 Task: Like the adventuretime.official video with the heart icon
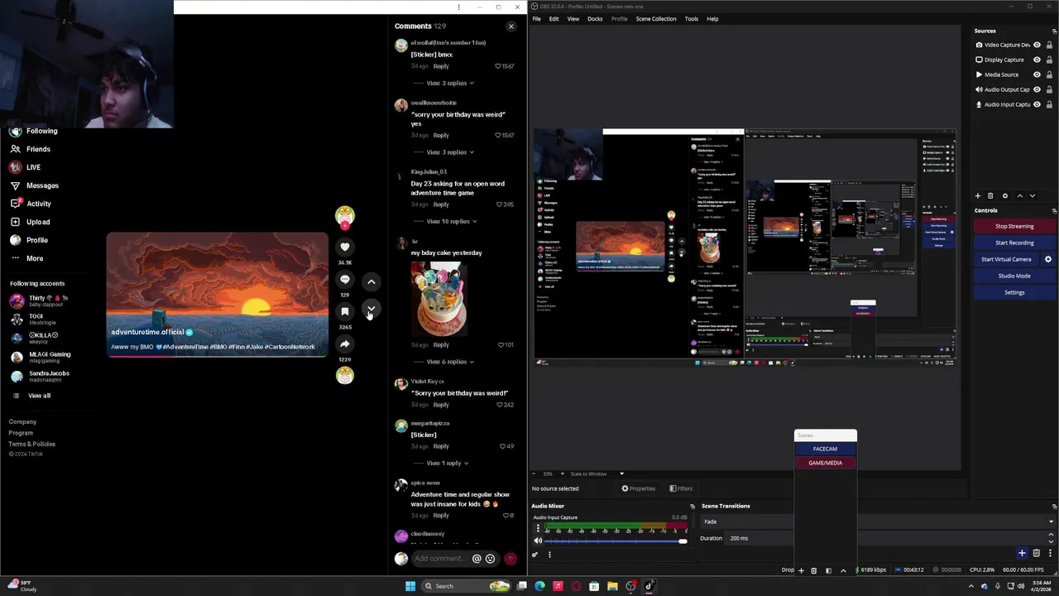[x=345, y=247]
